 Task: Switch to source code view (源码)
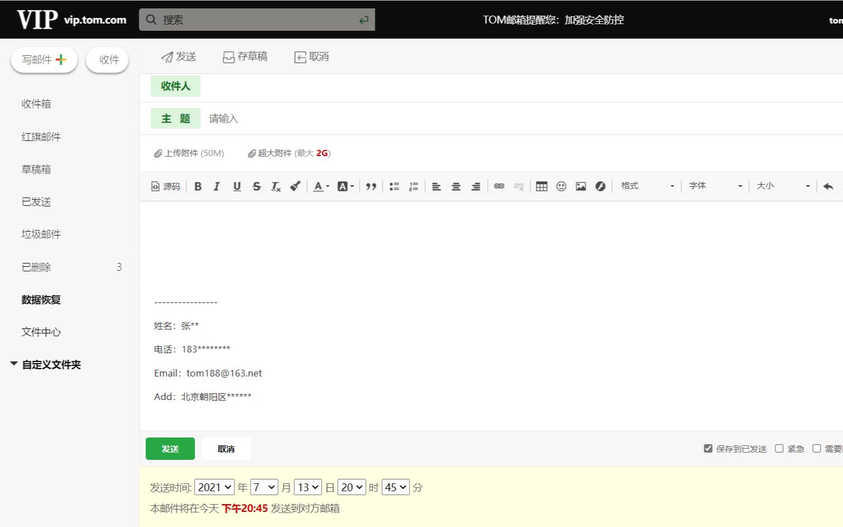click(166, 186)
